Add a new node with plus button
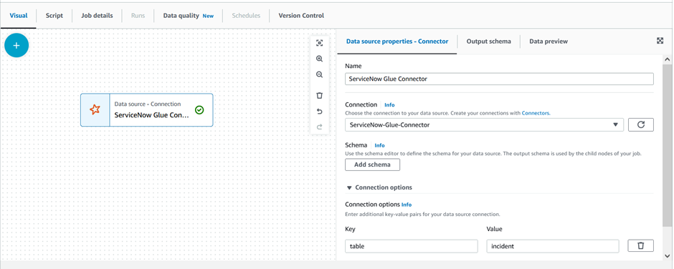The height and width of the screenshot is (269, 674). (x=16, y=46)
